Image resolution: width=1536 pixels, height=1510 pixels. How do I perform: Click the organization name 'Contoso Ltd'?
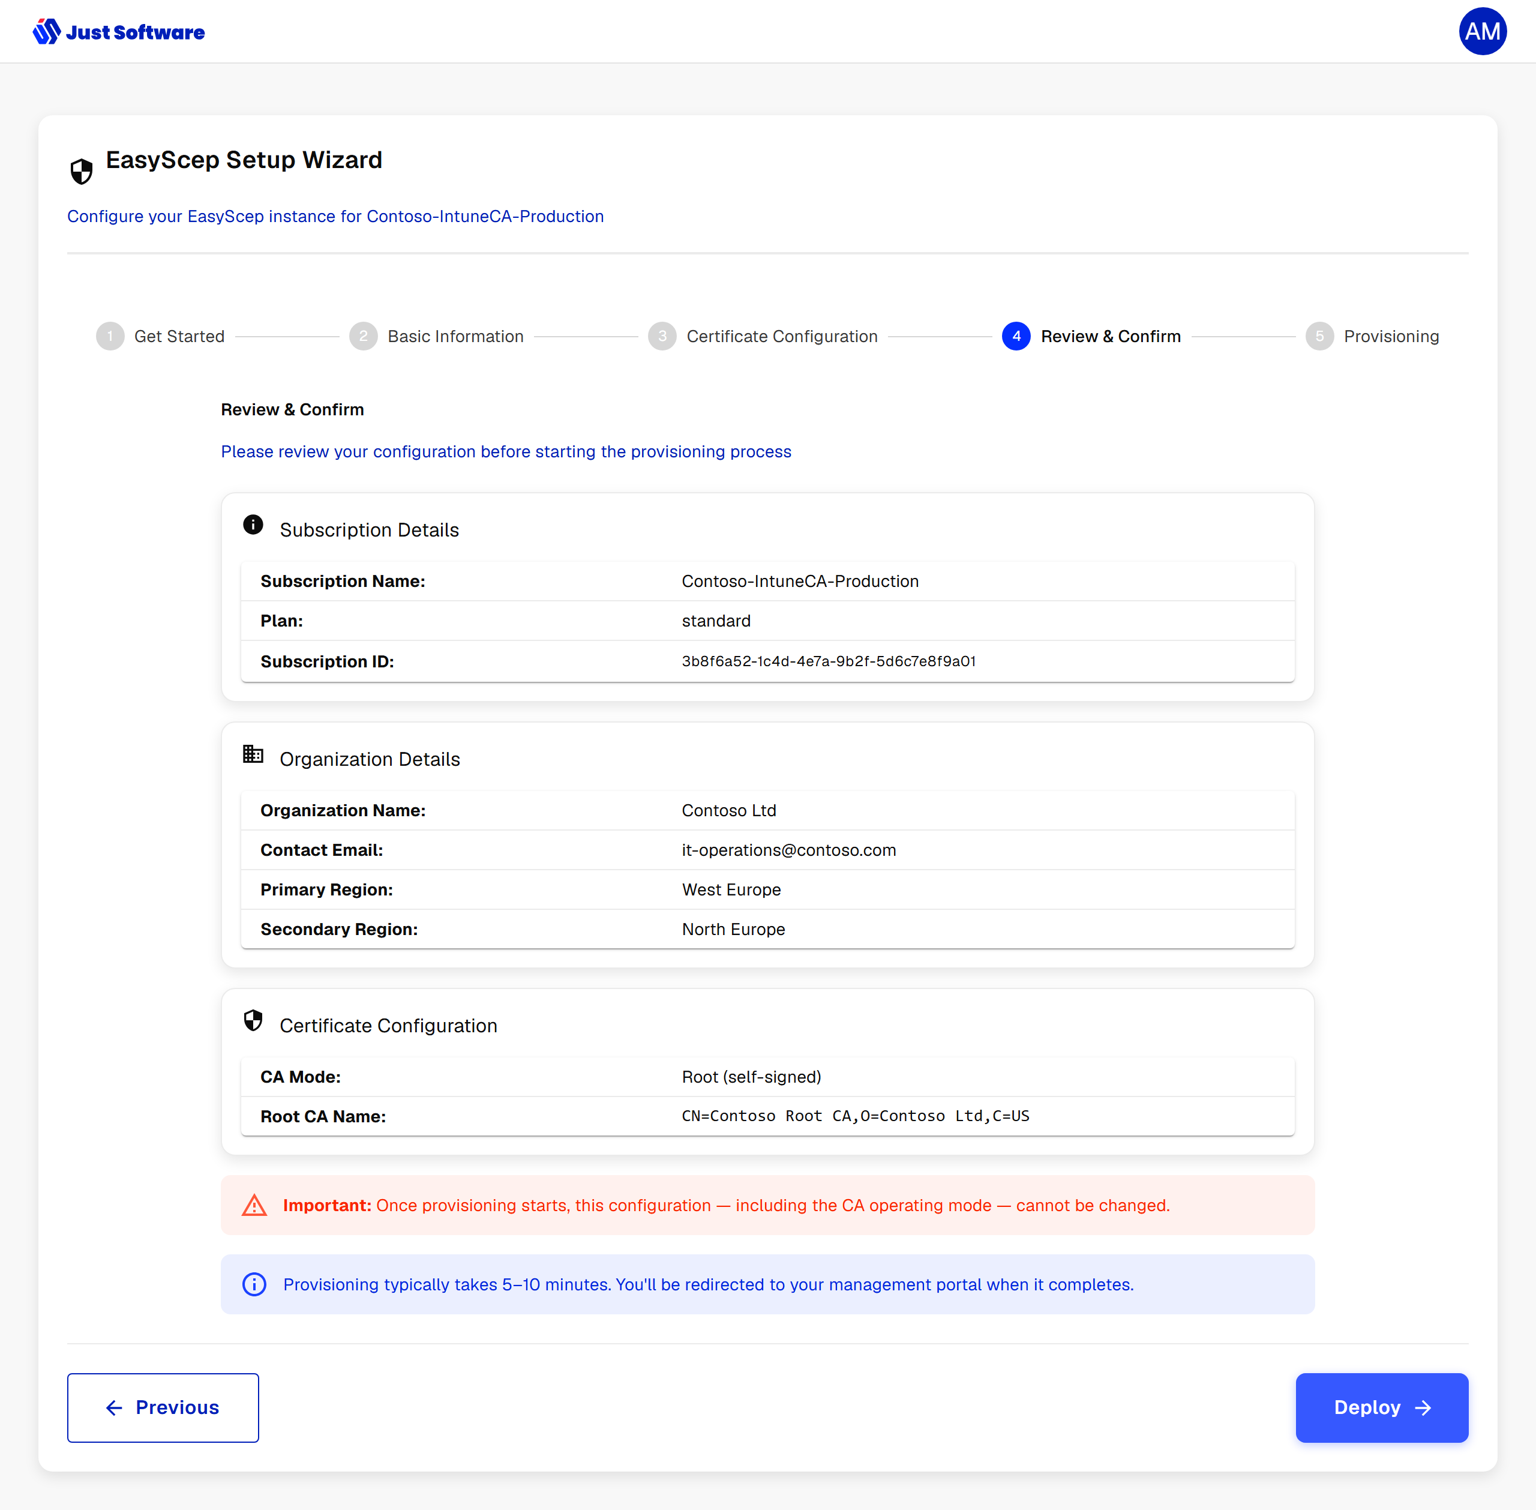(729, 810)
